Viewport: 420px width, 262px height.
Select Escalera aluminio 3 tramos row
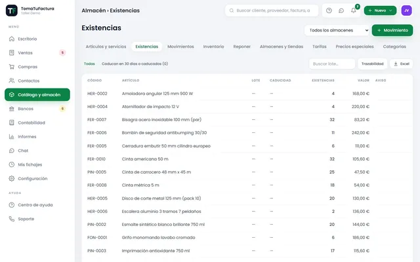[x=247, y=211]
